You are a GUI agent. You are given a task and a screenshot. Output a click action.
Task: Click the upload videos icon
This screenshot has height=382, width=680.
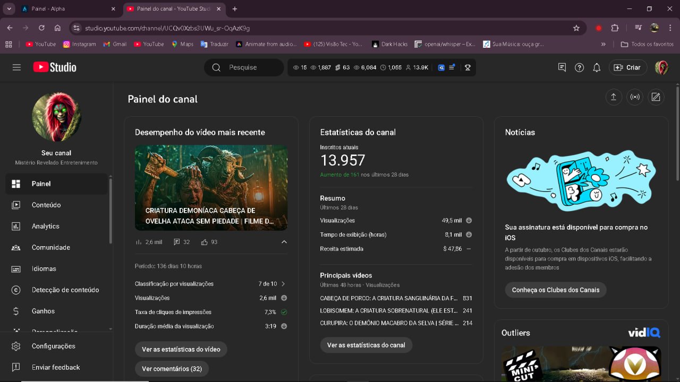point(613,97)
